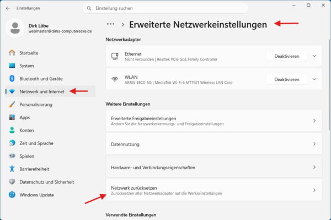Click the Zeit und Sprache globe icon
331x220 pixels.
(x=12, y=143)
